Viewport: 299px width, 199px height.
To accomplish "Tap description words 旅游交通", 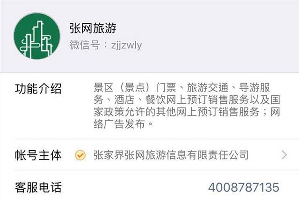I will click(207, 88).
